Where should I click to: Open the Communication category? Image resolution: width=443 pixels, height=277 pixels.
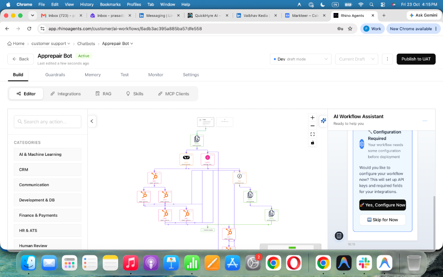(x=48, y=185)
